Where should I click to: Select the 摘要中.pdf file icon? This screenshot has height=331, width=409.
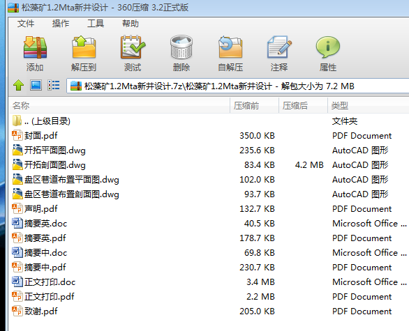(17, 267)
